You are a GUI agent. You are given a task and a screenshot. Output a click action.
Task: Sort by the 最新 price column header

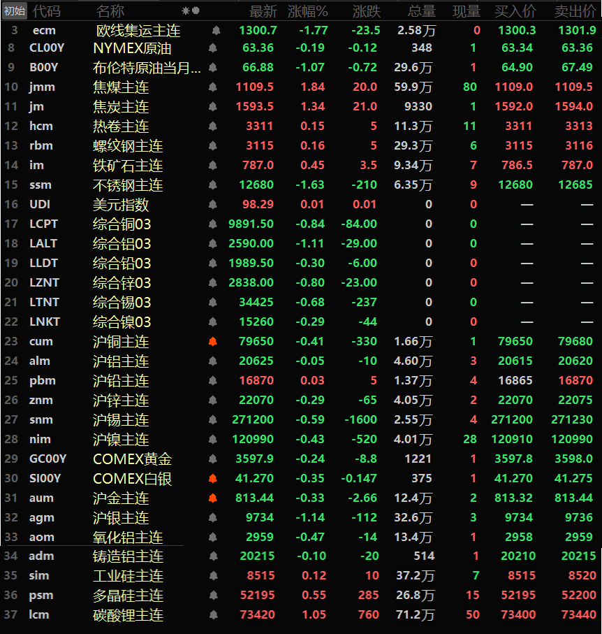(x=263, y=11)
